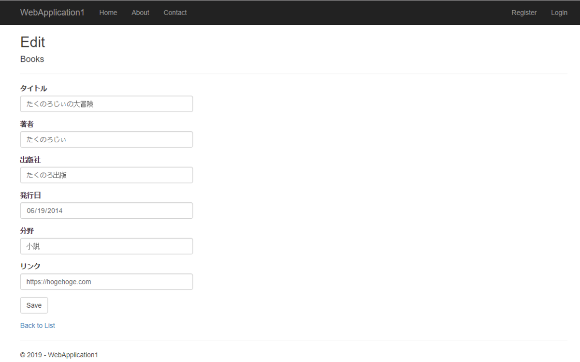Open the Contact page

point(175,13)
